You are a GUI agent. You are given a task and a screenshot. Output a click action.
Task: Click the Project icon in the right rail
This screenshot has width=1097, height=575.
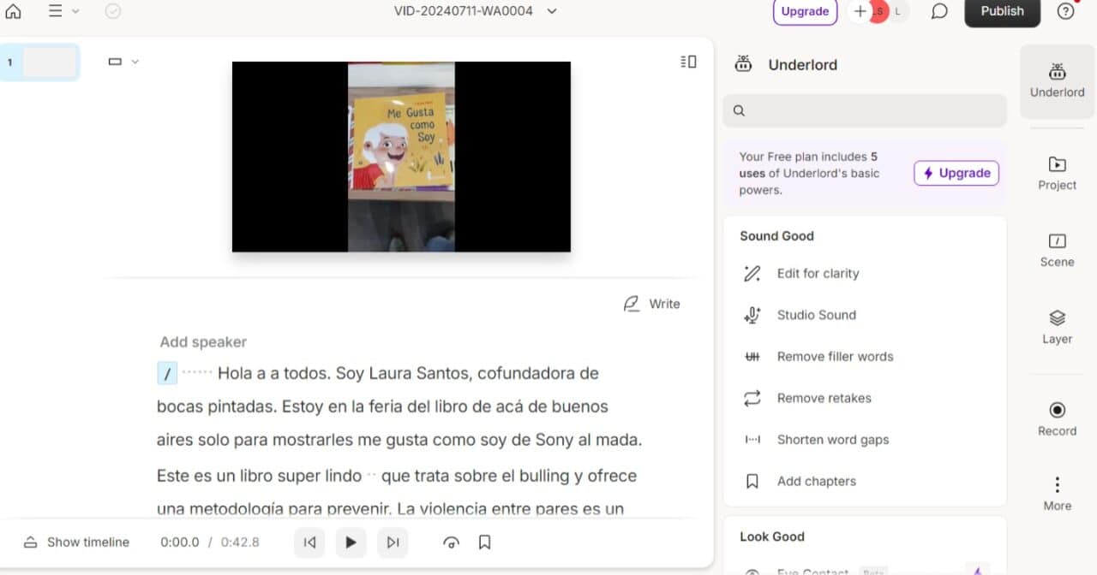click(1056, 174)
